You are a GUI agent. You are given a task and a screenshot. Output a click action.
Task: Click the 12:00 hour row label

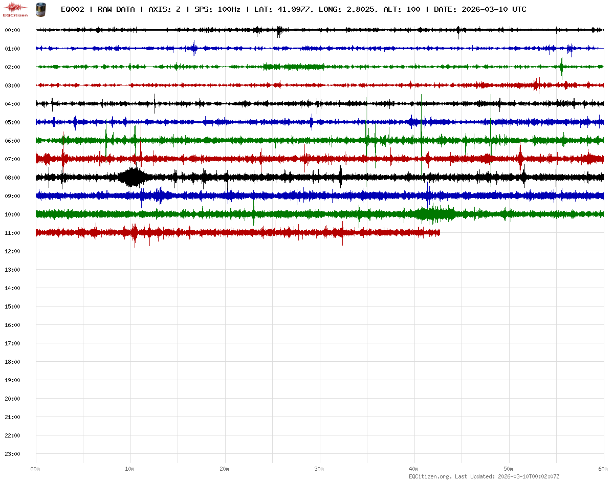pos(12,251)
